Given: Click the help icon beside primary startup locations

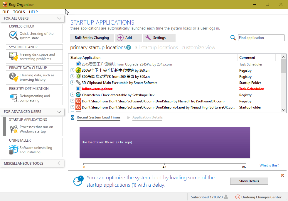Looking at the screenshot, I should 129,47.
